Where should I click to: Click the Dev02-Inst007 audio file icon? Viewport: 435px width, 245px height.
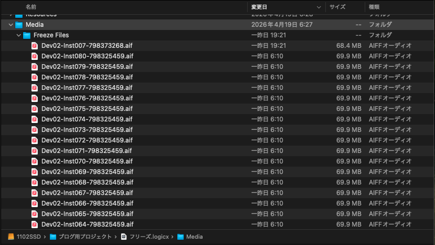click(x=35, y=46)
